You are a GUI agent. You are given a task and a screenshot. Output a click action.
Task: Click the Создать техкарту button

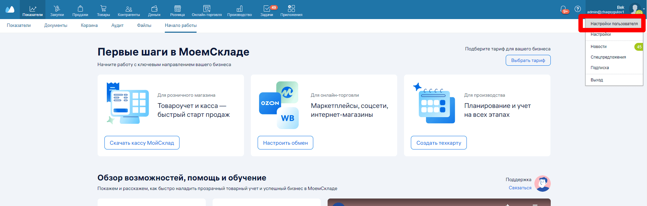pyautogui.click(x=438, y=143)
